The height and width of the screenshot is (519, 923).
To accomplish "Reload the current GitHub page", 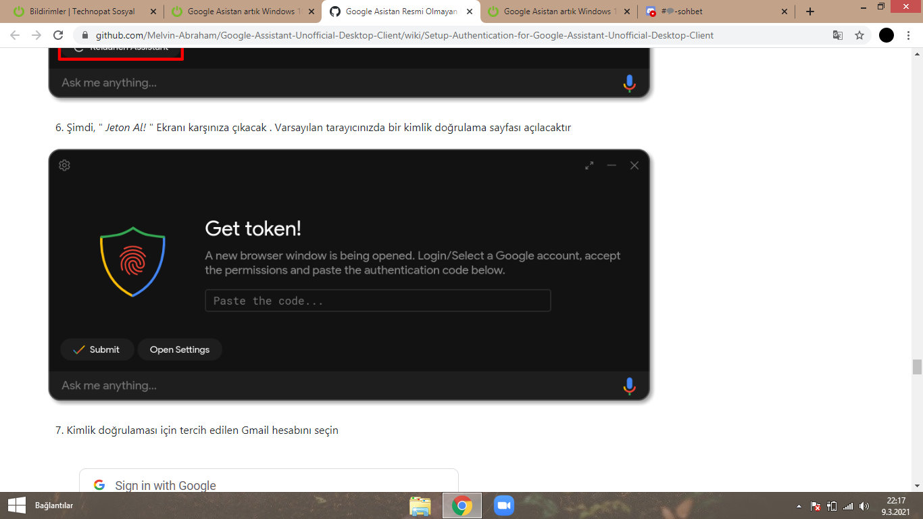I will point(58,35).
